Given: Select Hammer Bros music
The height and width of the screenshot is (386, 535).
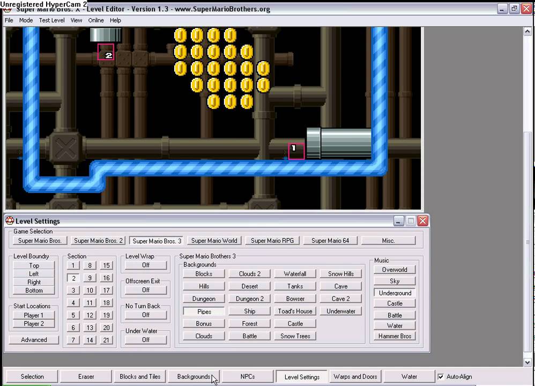Looking at the screenshot, I should (x=395, y=336).
